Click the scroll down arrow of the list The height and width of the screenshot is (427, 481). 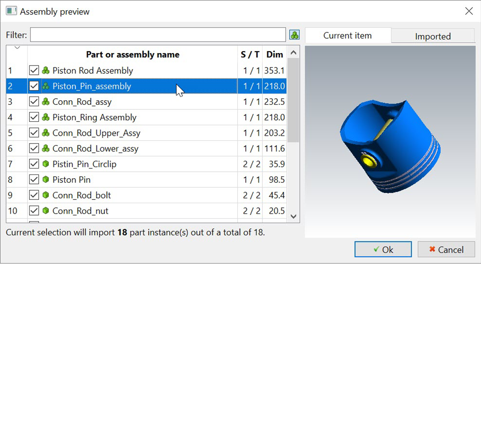293,216
